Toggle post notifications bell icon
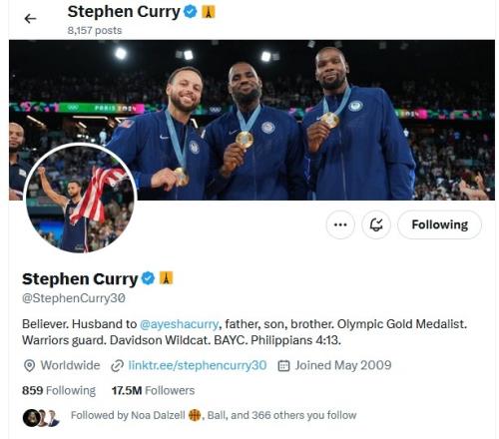Image resolution: width=499 pixels, height=439 pixels. pyautogui.click(x=376, y=224)
